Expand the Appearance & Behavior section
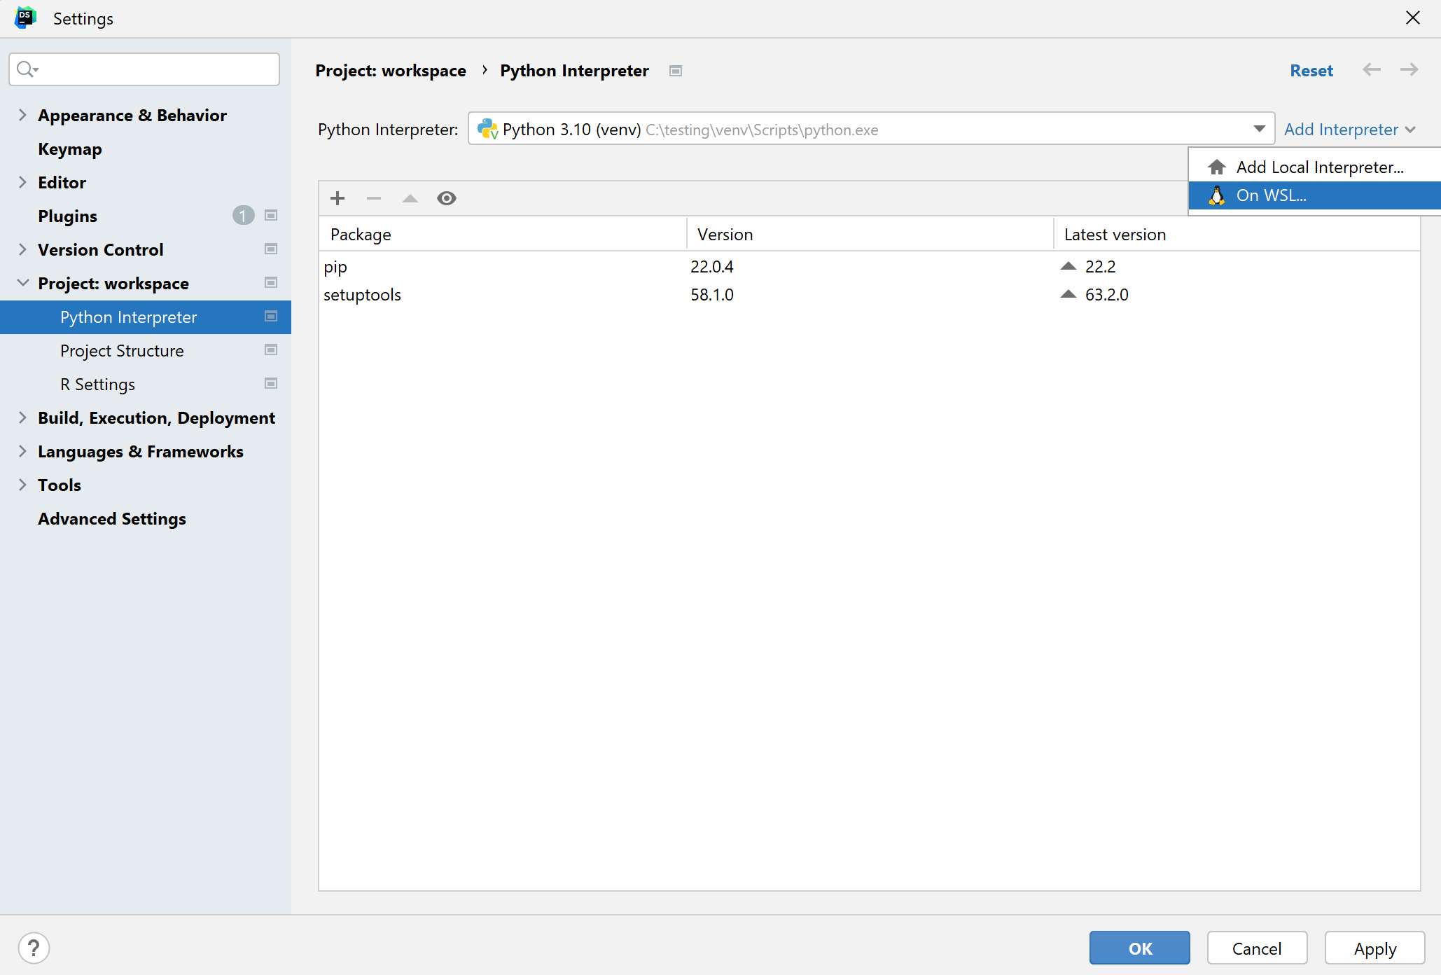This screenshot has width=1441, height=975. 23,115
